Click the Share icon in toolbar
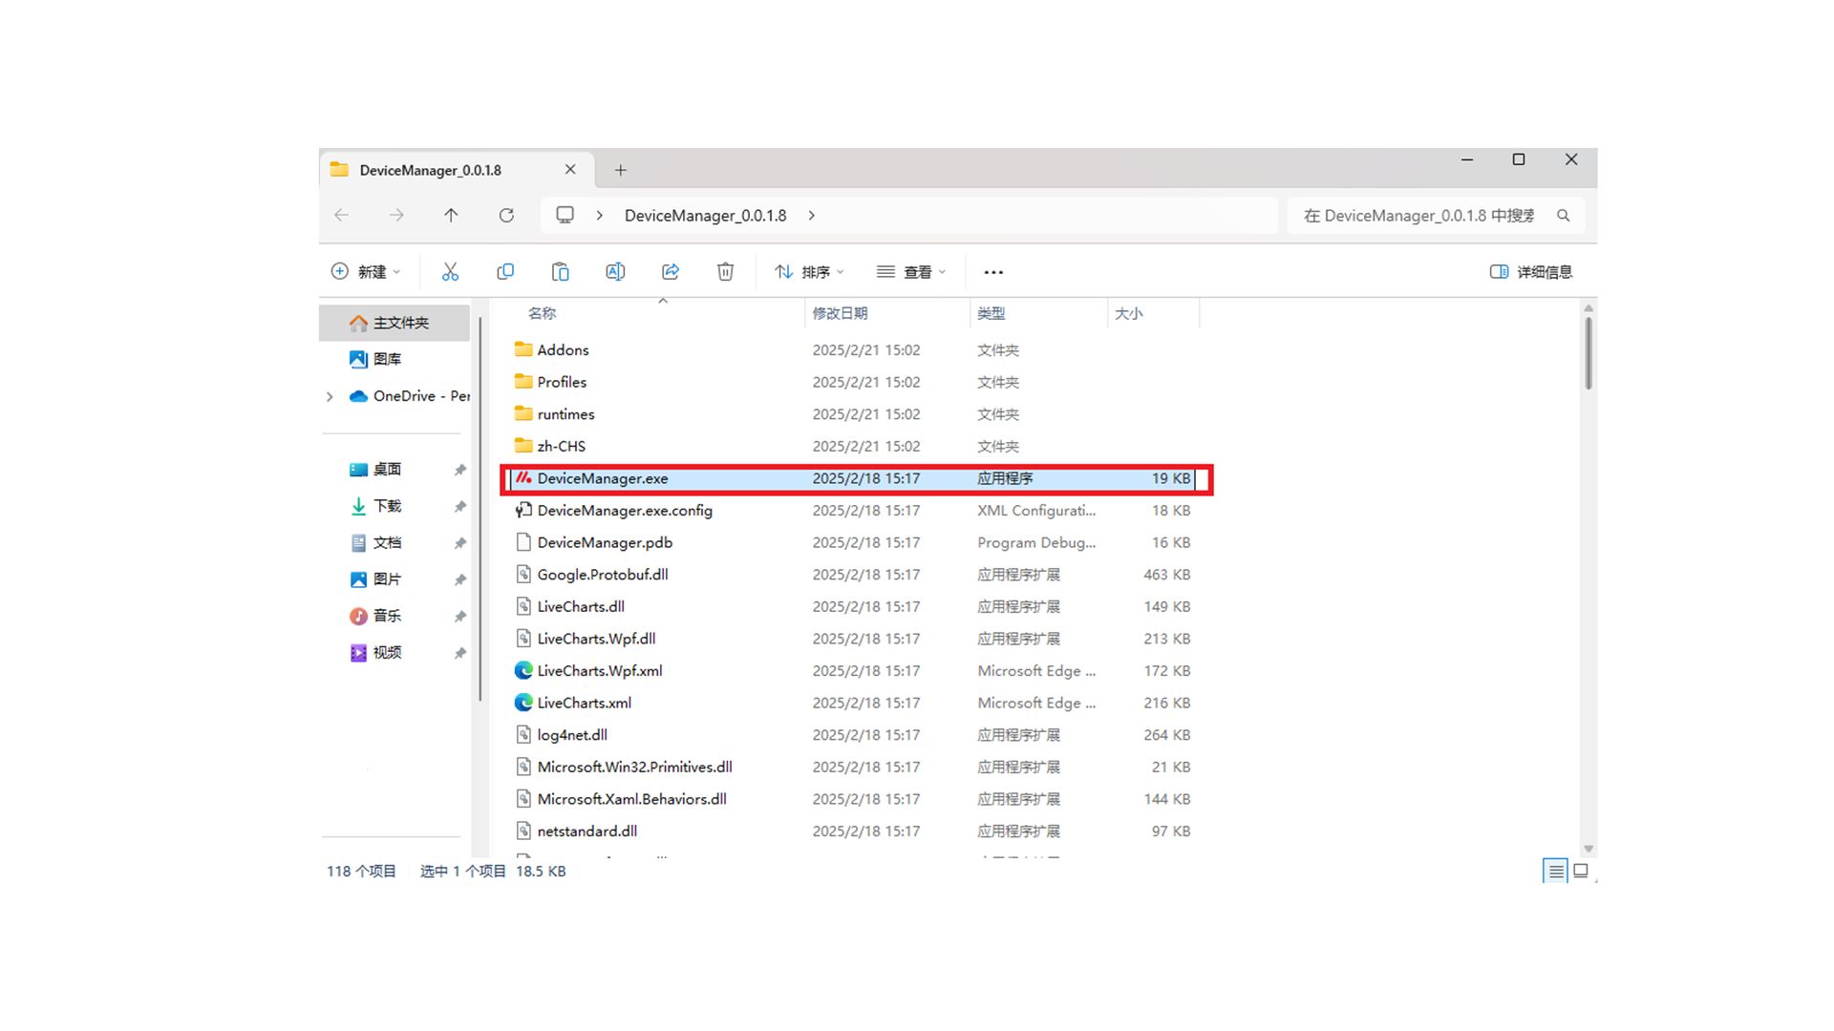This screenshot has width=1834, height=1031. [671, 272]
